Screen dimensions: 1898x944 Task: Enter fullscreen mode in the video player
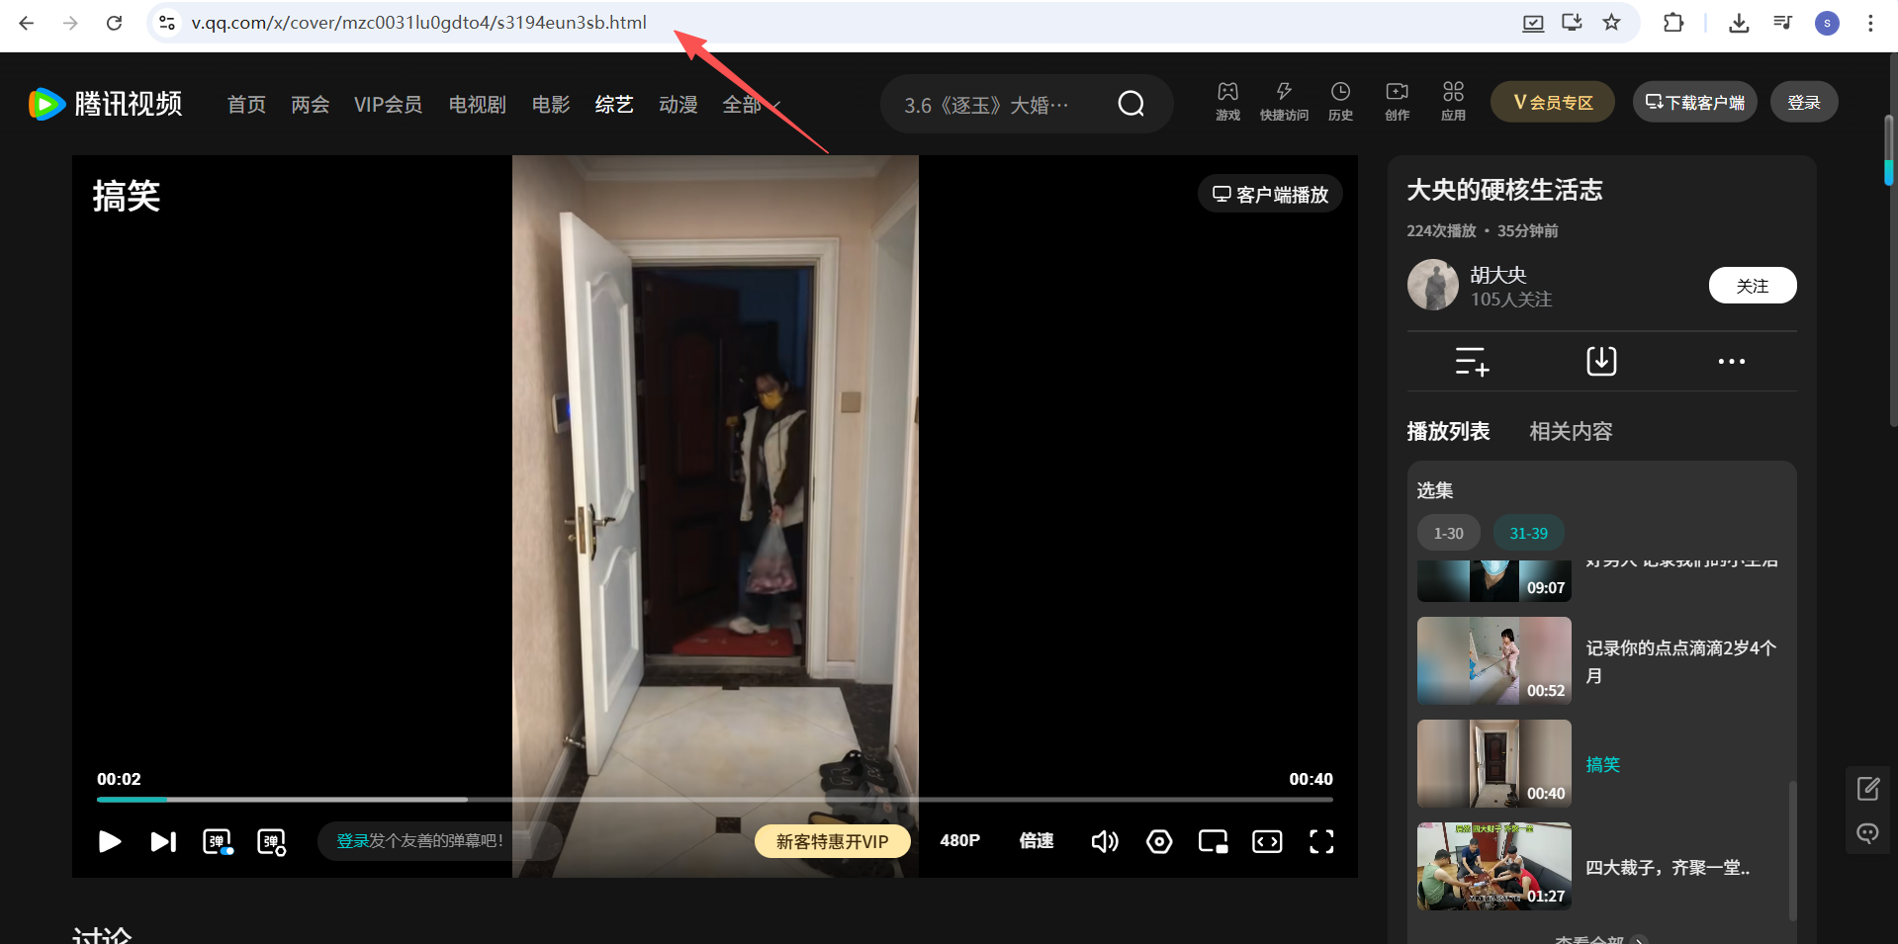[1321, 841]
